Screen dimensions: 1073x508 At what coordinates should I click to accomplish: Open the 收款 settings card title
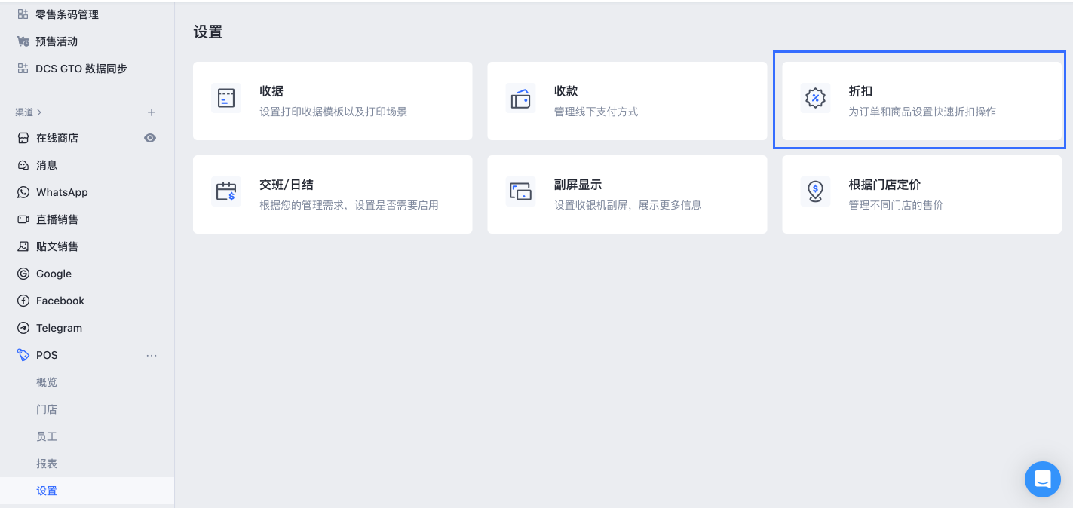[566, 91]
